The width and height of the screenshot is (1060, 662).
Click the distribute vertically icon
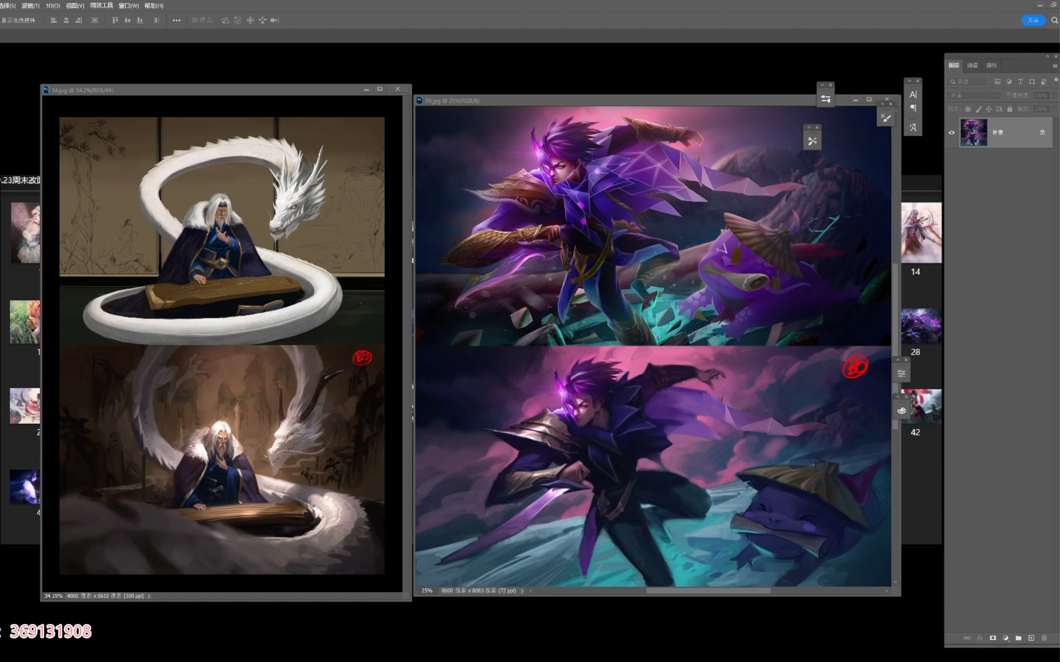(x=95, y=20)
